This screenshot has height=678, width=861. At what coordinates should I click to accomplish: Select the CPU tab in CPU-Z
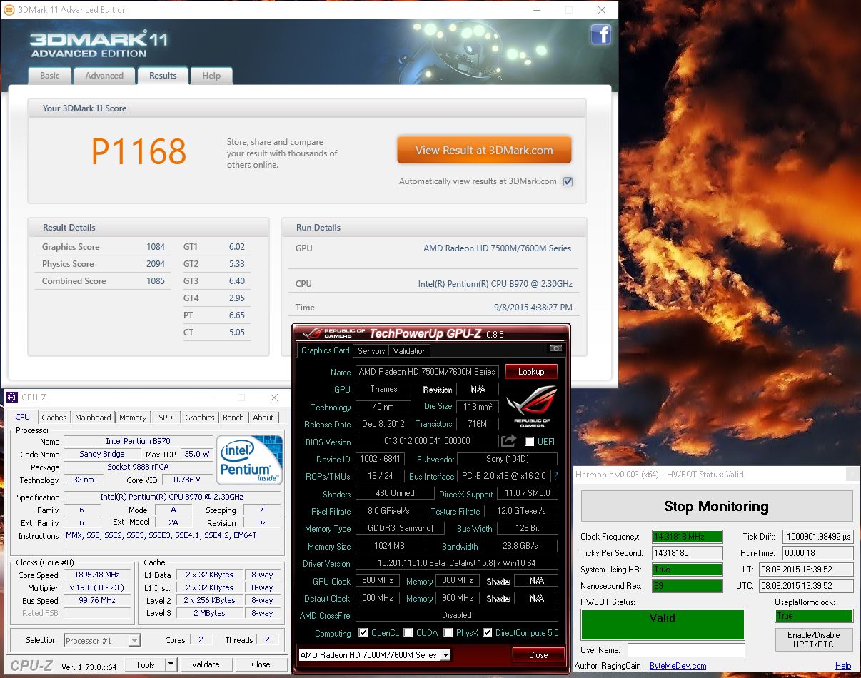23,417
